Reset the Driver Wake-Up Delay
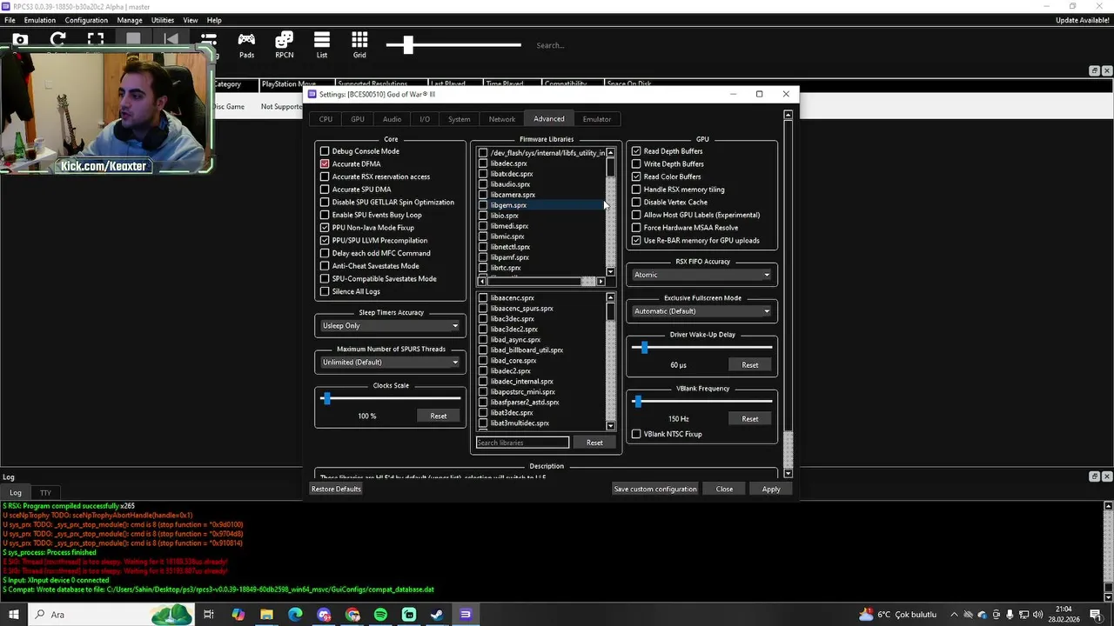The height and width of the screenshot is (626, 1114). 750,365
